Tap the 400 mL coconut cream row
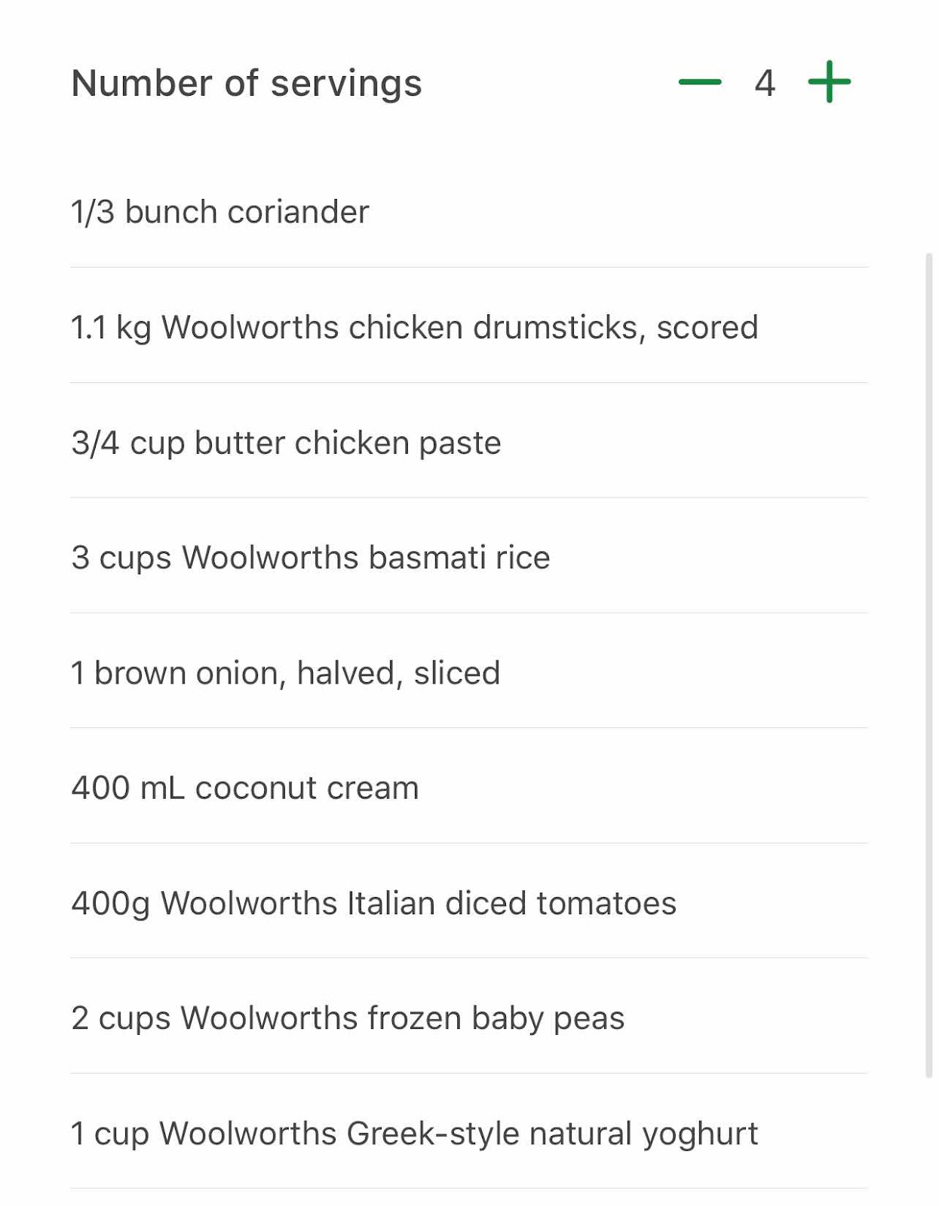 (469, 787)
